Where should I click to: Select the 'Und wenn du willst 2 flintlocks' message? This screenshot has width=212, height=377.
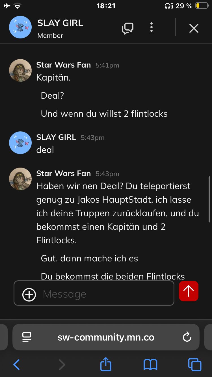point(104,114)
